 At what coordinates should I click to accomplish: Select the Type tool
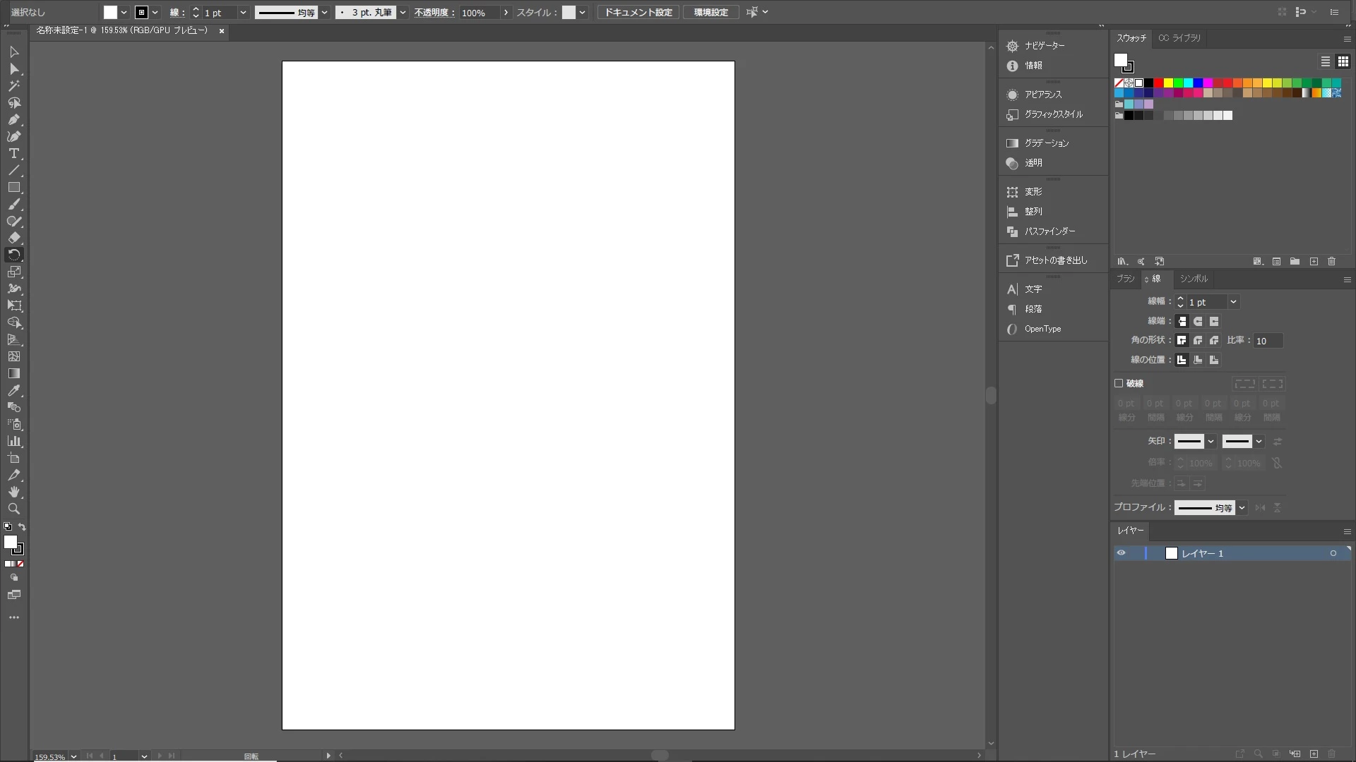(x=13, y=154)
